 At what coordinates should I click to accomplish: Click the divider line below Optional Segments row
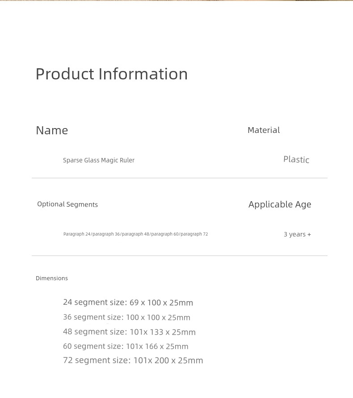[180, 256]
